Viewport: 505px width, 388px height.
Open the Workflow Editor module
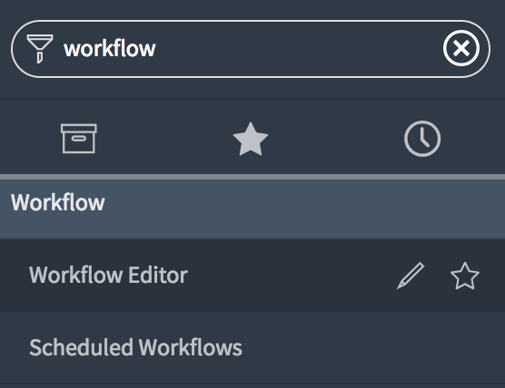click(252, 276)
